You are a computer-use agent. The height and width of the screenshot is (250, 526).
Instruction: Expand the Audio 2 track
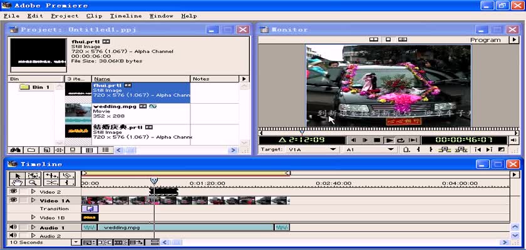click(33, 236)
